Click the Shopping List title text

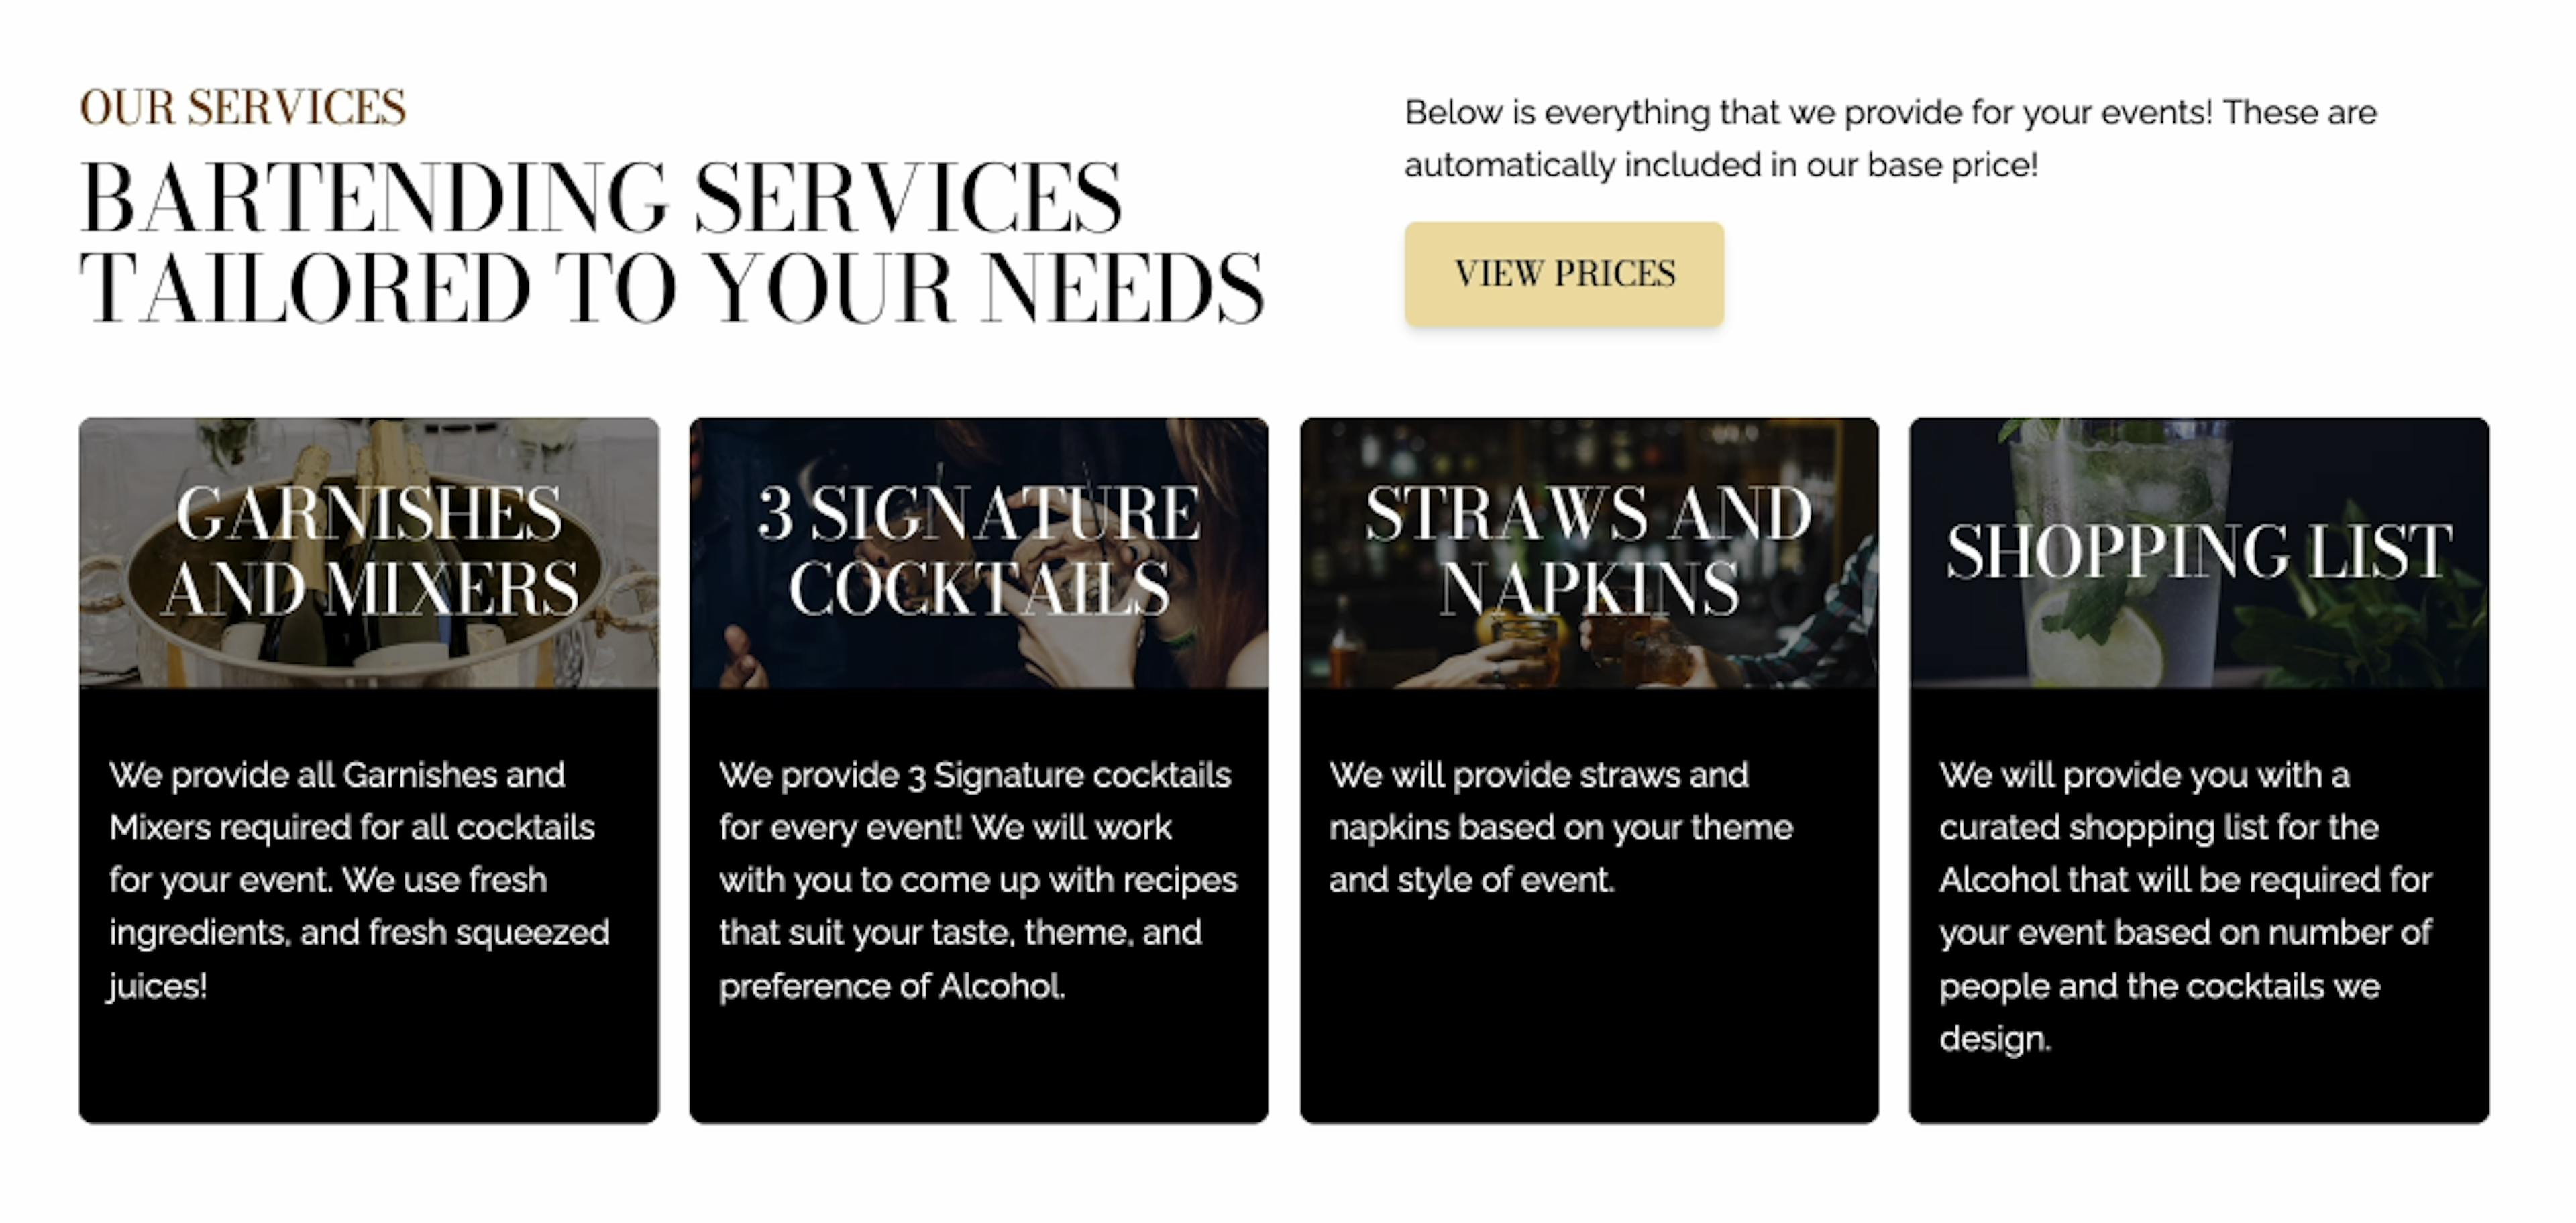(x=2199, y=550)
